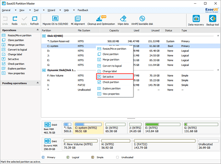Select the D: partition row
This screenshot has height=164, width=221.
(131, 51)
